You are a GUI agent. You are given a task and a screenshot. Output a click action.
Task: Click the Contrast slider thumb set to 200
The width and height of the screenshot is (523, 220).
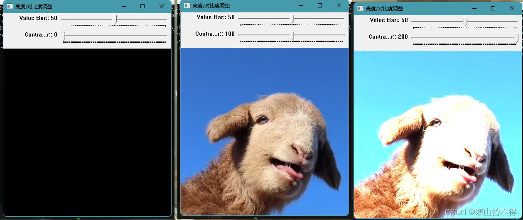[516, 38]
